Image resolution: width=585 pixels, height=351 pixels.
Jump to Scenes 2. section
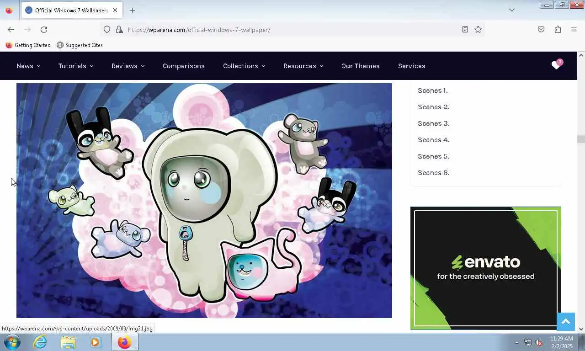[x=434, y=107]
